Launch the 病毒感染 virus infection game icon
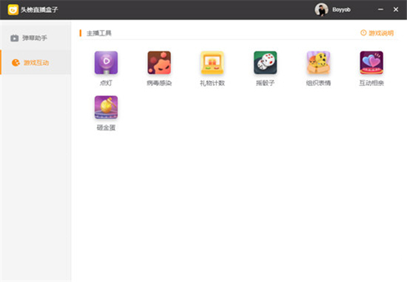Viewport: 407px width, 282px height. click(159, 62)
